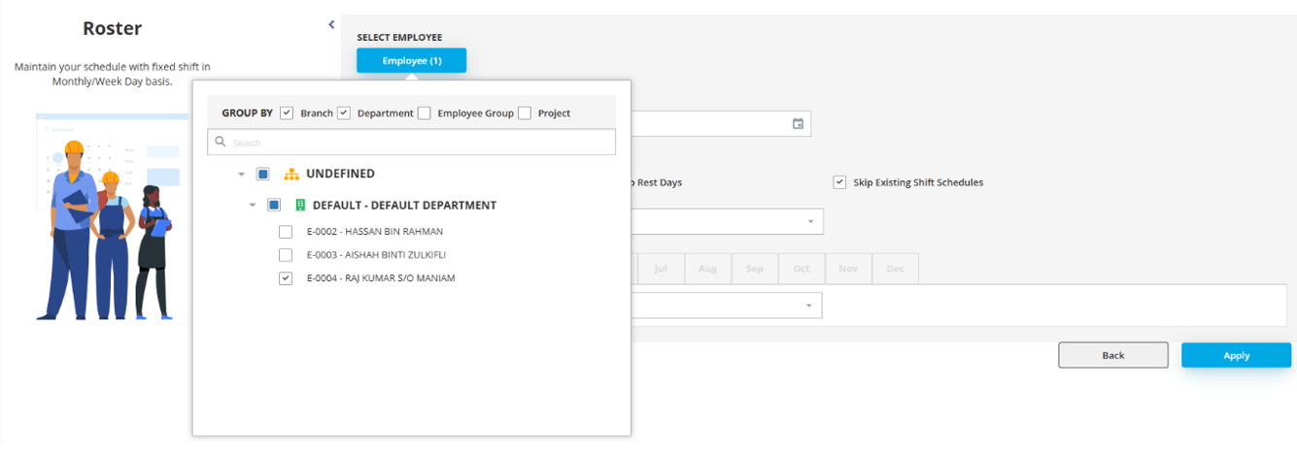Collapse the Default Department tree node

(252, 206)
